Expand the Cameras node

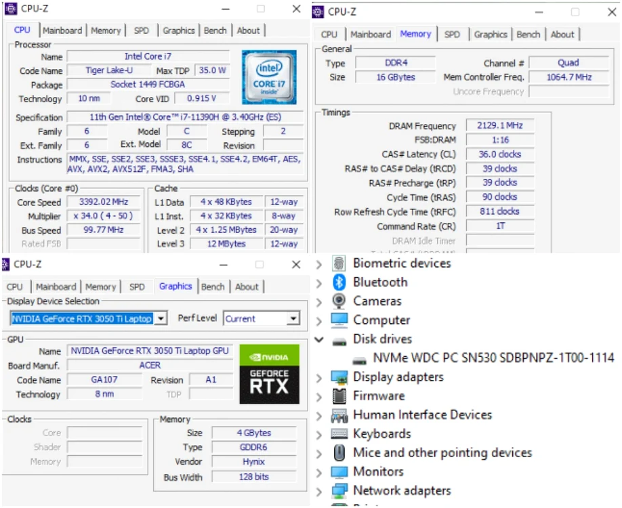click(319, 302)
